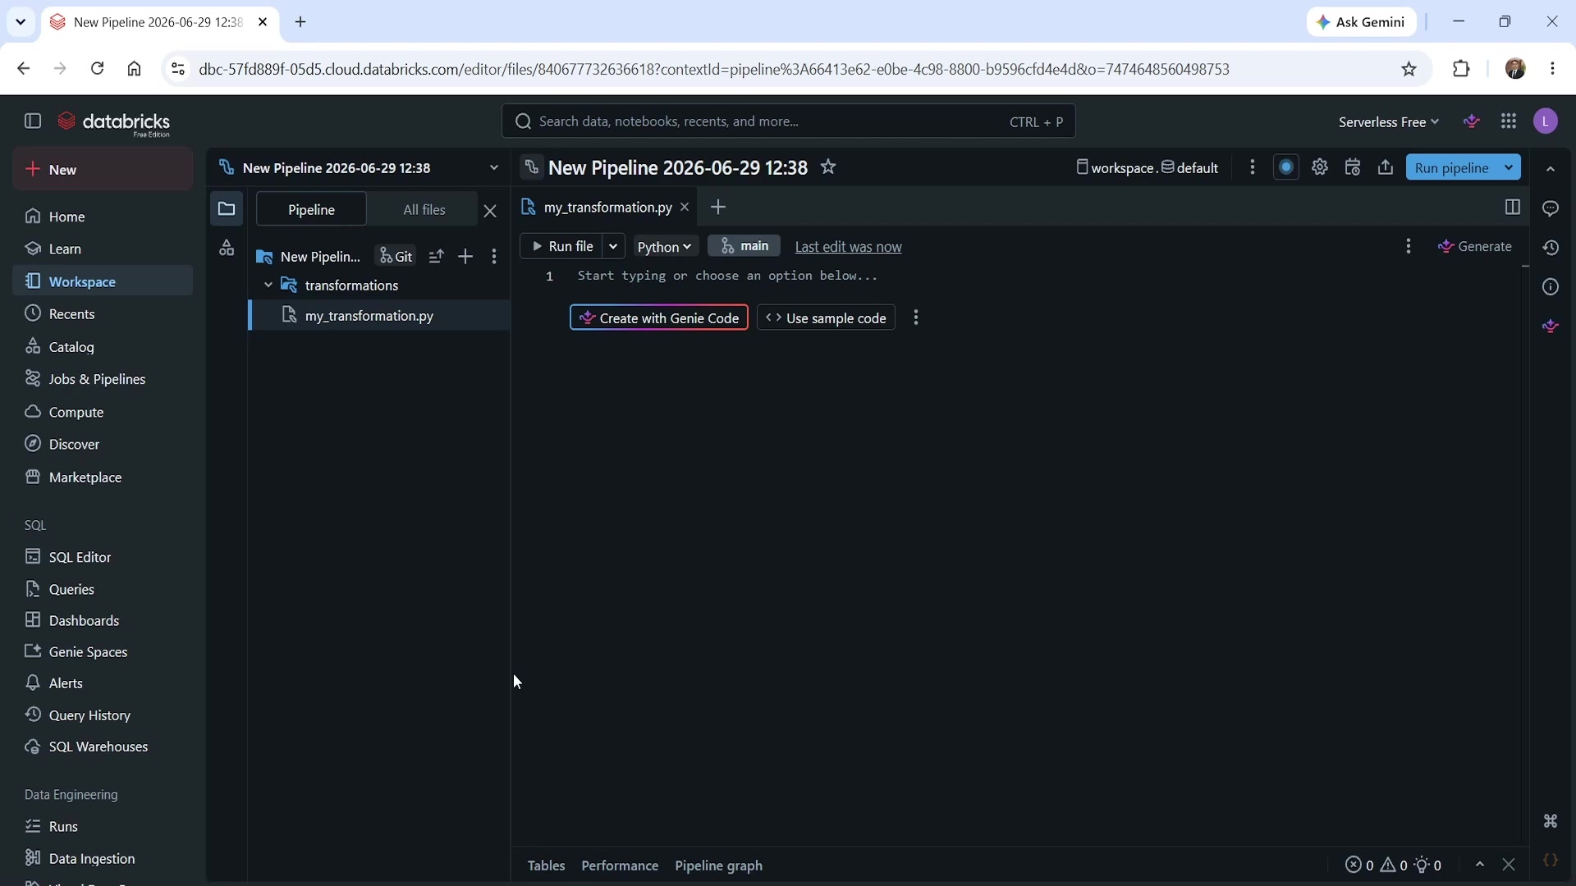The width and height of the screenshot is (1576, 886).
Task: Open the Tables bottom panel tab
Action: 546,865
